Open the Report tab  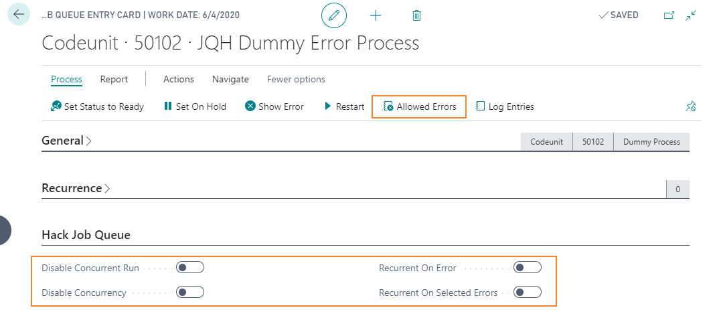click(x=114, y=79)
